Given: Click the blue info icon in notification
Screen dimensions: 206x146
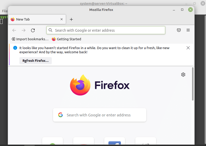Looking at the screenshot, I should (x=15, y=48).
